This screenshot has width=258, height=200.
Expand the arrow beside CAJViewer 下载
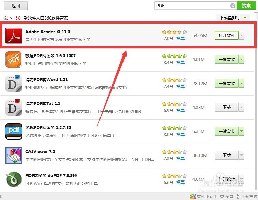point(242,155)
